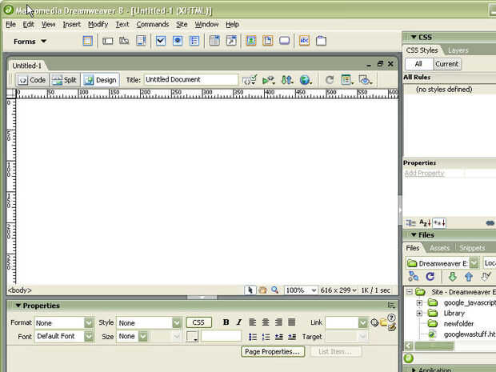Viewport: 496px width, 372px height.
Task: Click Connect to remote host icon
Action: pos(413,277)
